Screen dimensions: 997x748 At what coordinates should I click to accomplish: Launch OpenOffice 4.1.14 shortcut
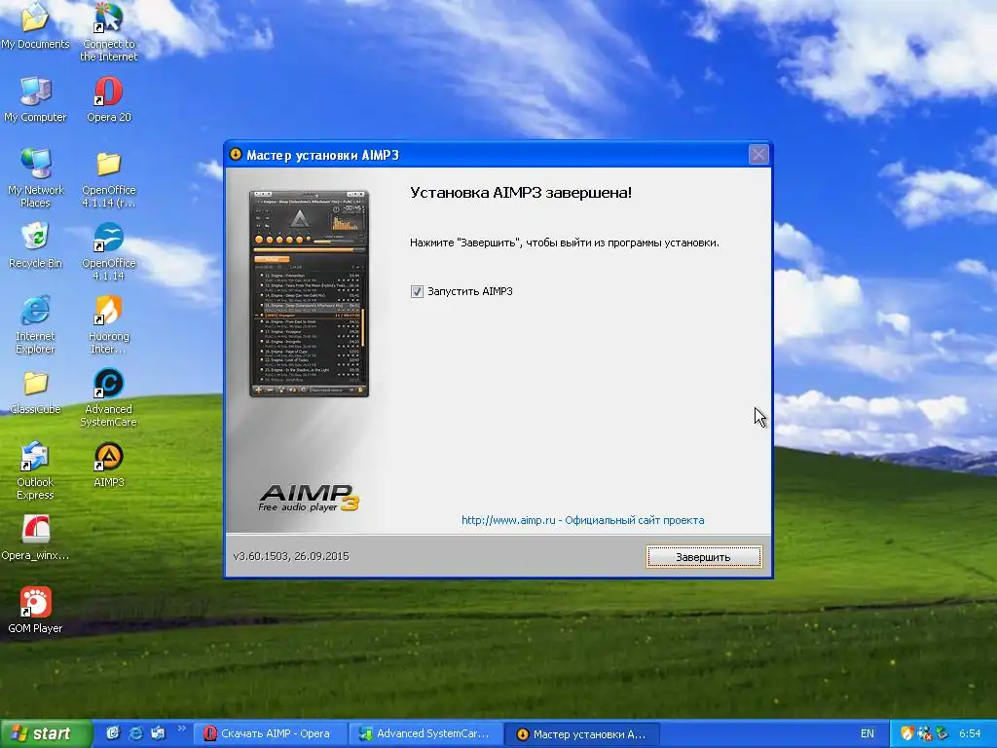click(109, 252)
